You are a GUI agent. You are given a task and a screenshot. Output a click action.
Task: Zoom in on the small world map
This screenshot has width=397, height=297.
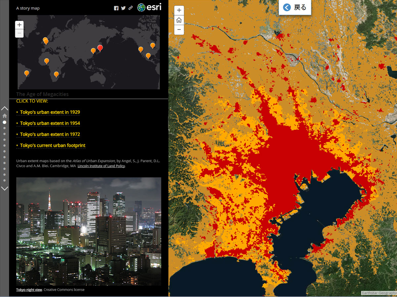tap(20, 25)
